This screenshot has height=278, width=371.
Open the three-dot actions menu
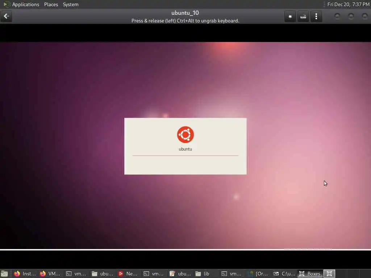(316, 17)
